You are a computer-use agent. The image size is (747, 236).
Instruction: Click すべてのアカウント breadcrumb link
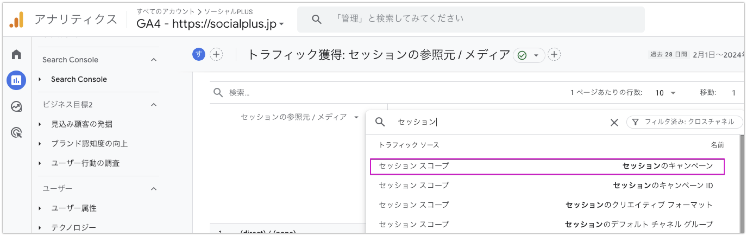point(165,12)
